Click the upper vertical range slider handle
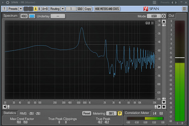This screenshot has height=126, width=189. click(164, 25)
